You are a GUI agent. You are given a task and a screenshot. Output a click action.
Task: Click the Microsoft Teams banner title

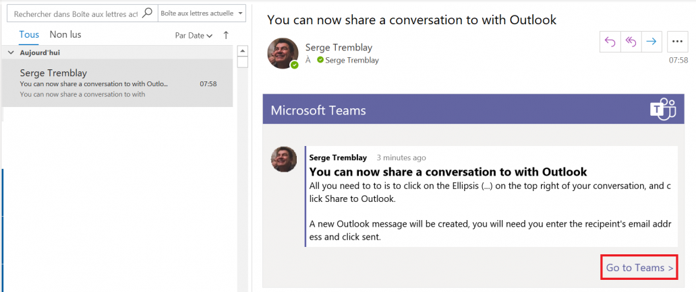(x=318, y=110)
